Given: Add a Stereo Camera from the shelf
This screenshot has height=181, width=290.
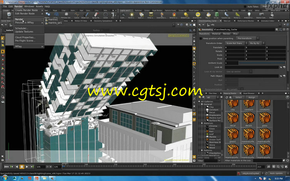Looking at the screenshot, I should click(x=261, y=15).
